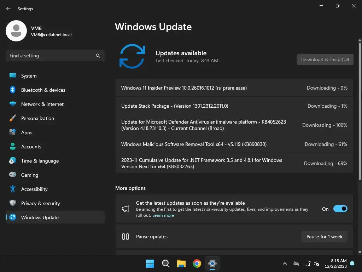The height and width of the screenshot is (272, 362).
Task: Open File Explorer from the taskbar
Action: [x=181, y=263]
